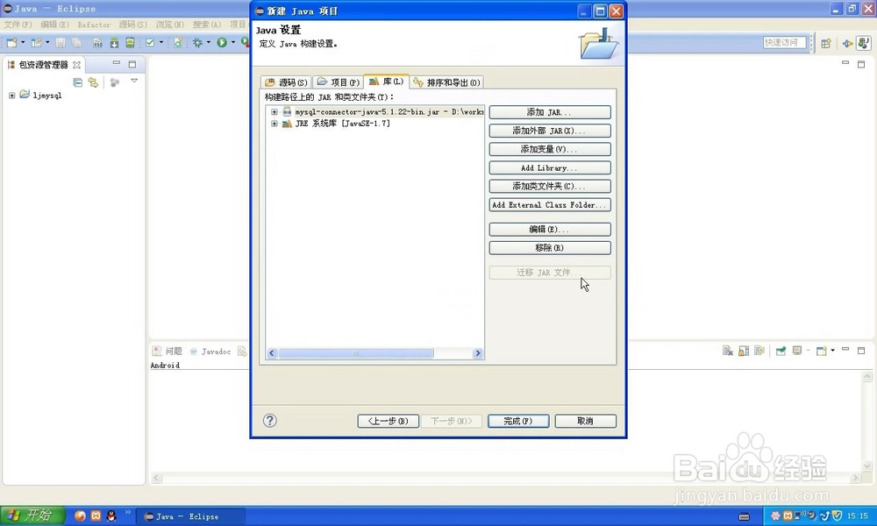Click the 编辑(E)... button
The image size is (877, 526).
click(550, 229)
